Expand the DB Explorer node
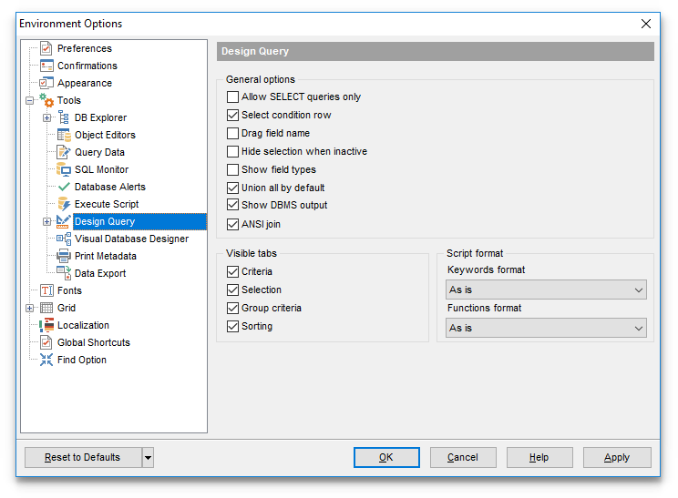678x498 pixels. [46, 118]
